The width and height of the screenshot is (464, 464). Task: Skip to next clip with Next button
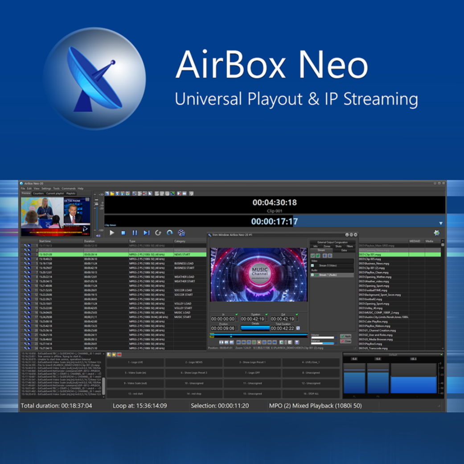146,233
